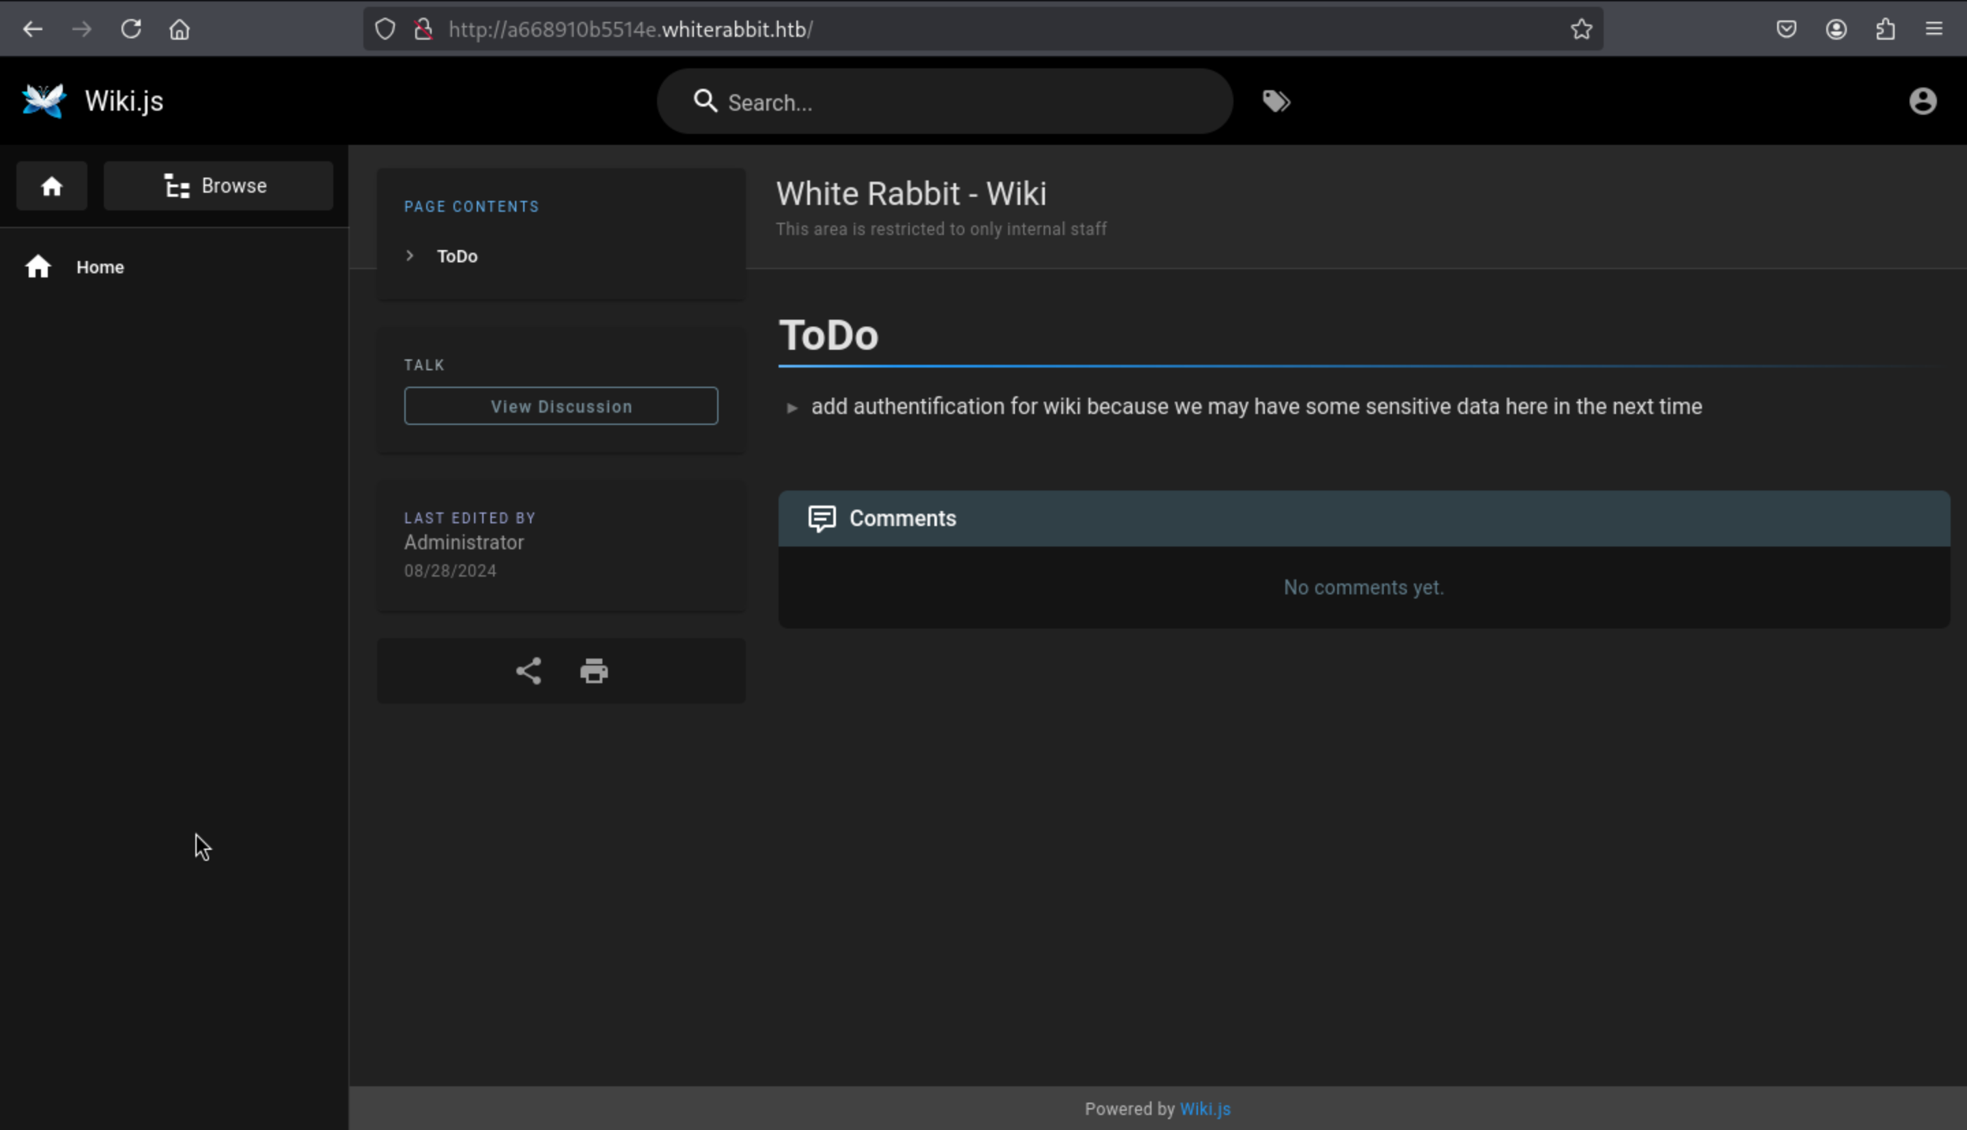Click the Wiki.js butterfly logo
Image resolution: width=1967 pixels, height=1130 pixels.
[44, 101]
